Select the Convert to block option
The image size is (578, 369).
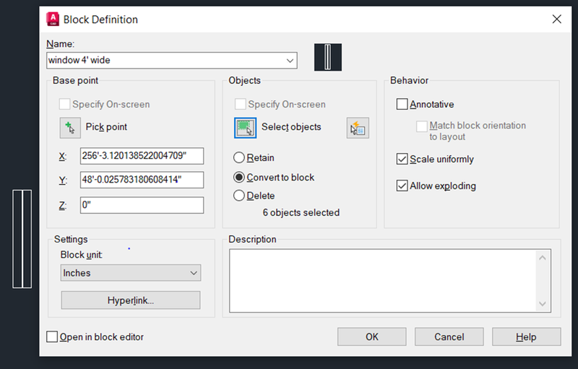pyautogui.click(x=239, y=177)
